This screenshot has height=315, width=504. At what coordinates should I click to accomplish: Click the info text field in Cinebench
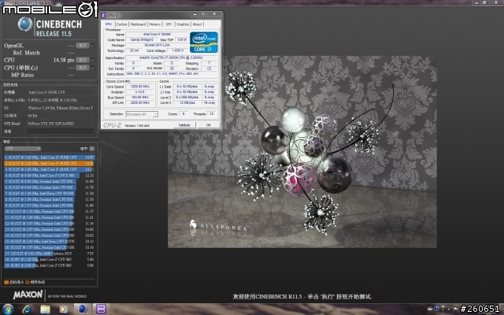[x=61, y=132]
